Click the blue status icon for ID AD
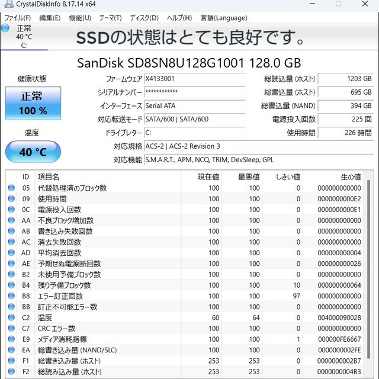The width and height of the screenshot is (379, 379). coord(11,253)
